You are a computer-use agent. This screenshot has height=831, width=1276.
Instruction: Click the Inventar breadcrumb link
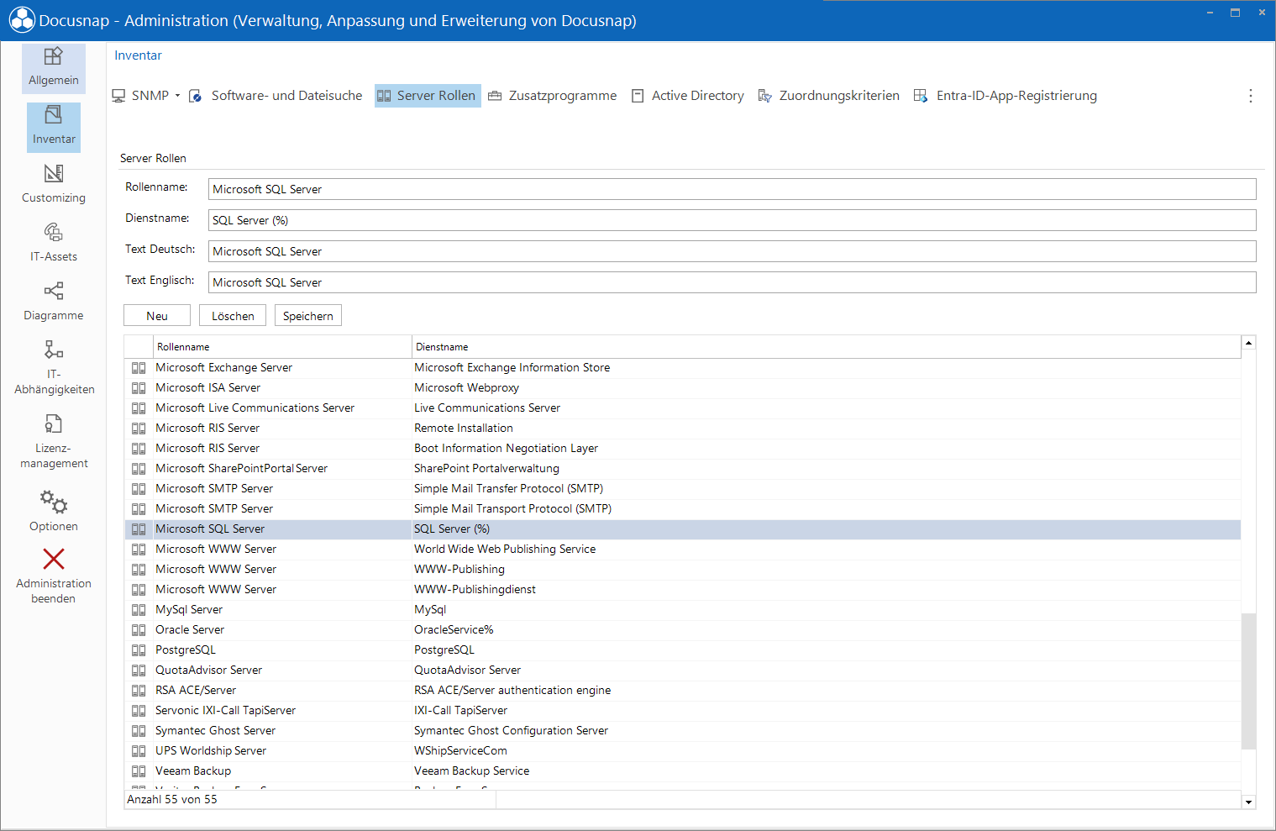(138, 55)
